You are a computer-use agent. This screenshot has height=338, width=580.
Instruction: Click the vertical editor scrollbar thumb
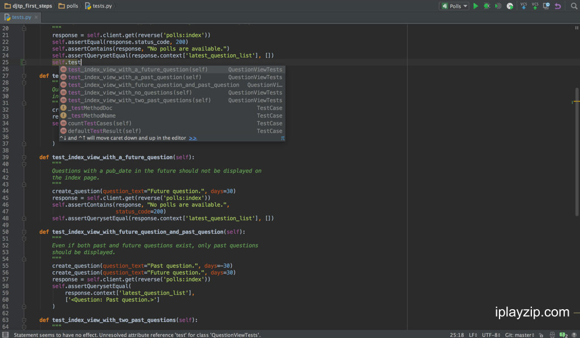(x=577, y=151)
